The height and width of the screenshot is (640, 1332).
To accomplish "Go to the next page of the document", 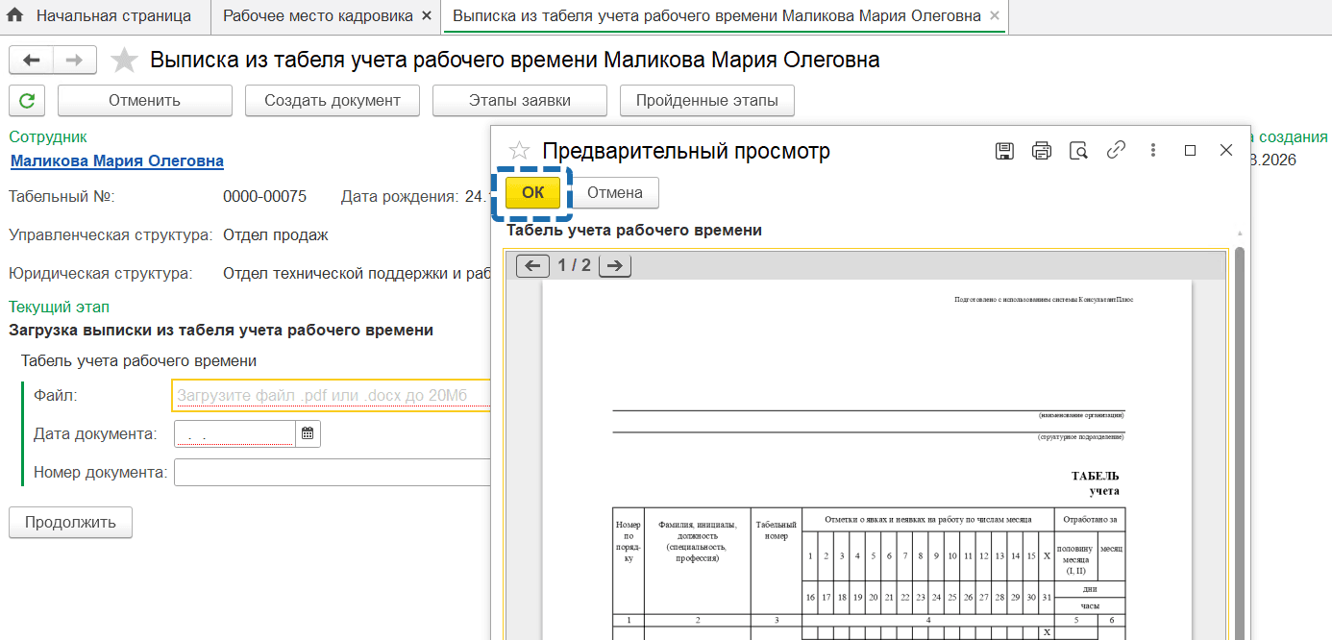I will tap(615, 266).
